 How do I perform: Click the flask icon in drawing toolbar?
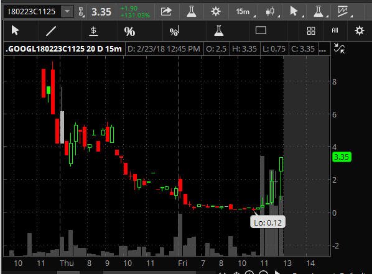pyautogui.click(x=218, y=31)
